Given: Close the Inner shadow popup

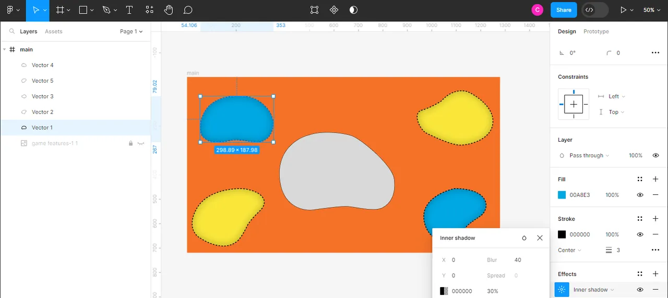Looking at the screenshot, I should pos(540,238).
